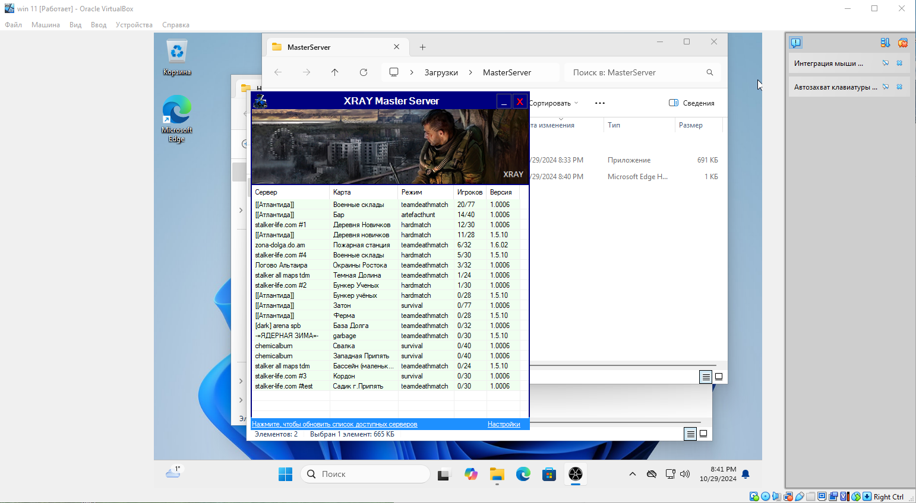Sort server list by "Игроков" column
The height and width of the screenshot is (503, 916).
click(x=470, y=192)
